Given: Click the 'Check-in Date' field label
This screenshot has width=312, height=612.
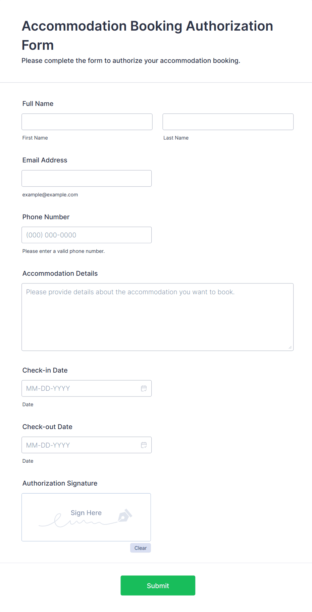Looking at the screenshot, I should (45, 370).
